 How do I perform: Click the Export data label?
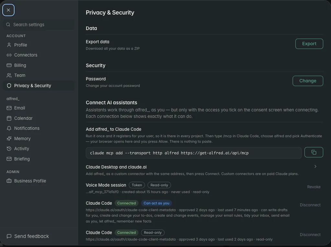point(97,42)
